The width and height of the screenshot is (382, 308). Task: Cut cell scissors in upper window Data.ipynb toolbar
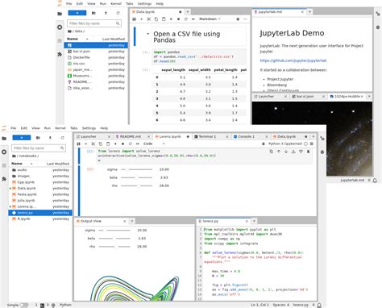(149, 19)
